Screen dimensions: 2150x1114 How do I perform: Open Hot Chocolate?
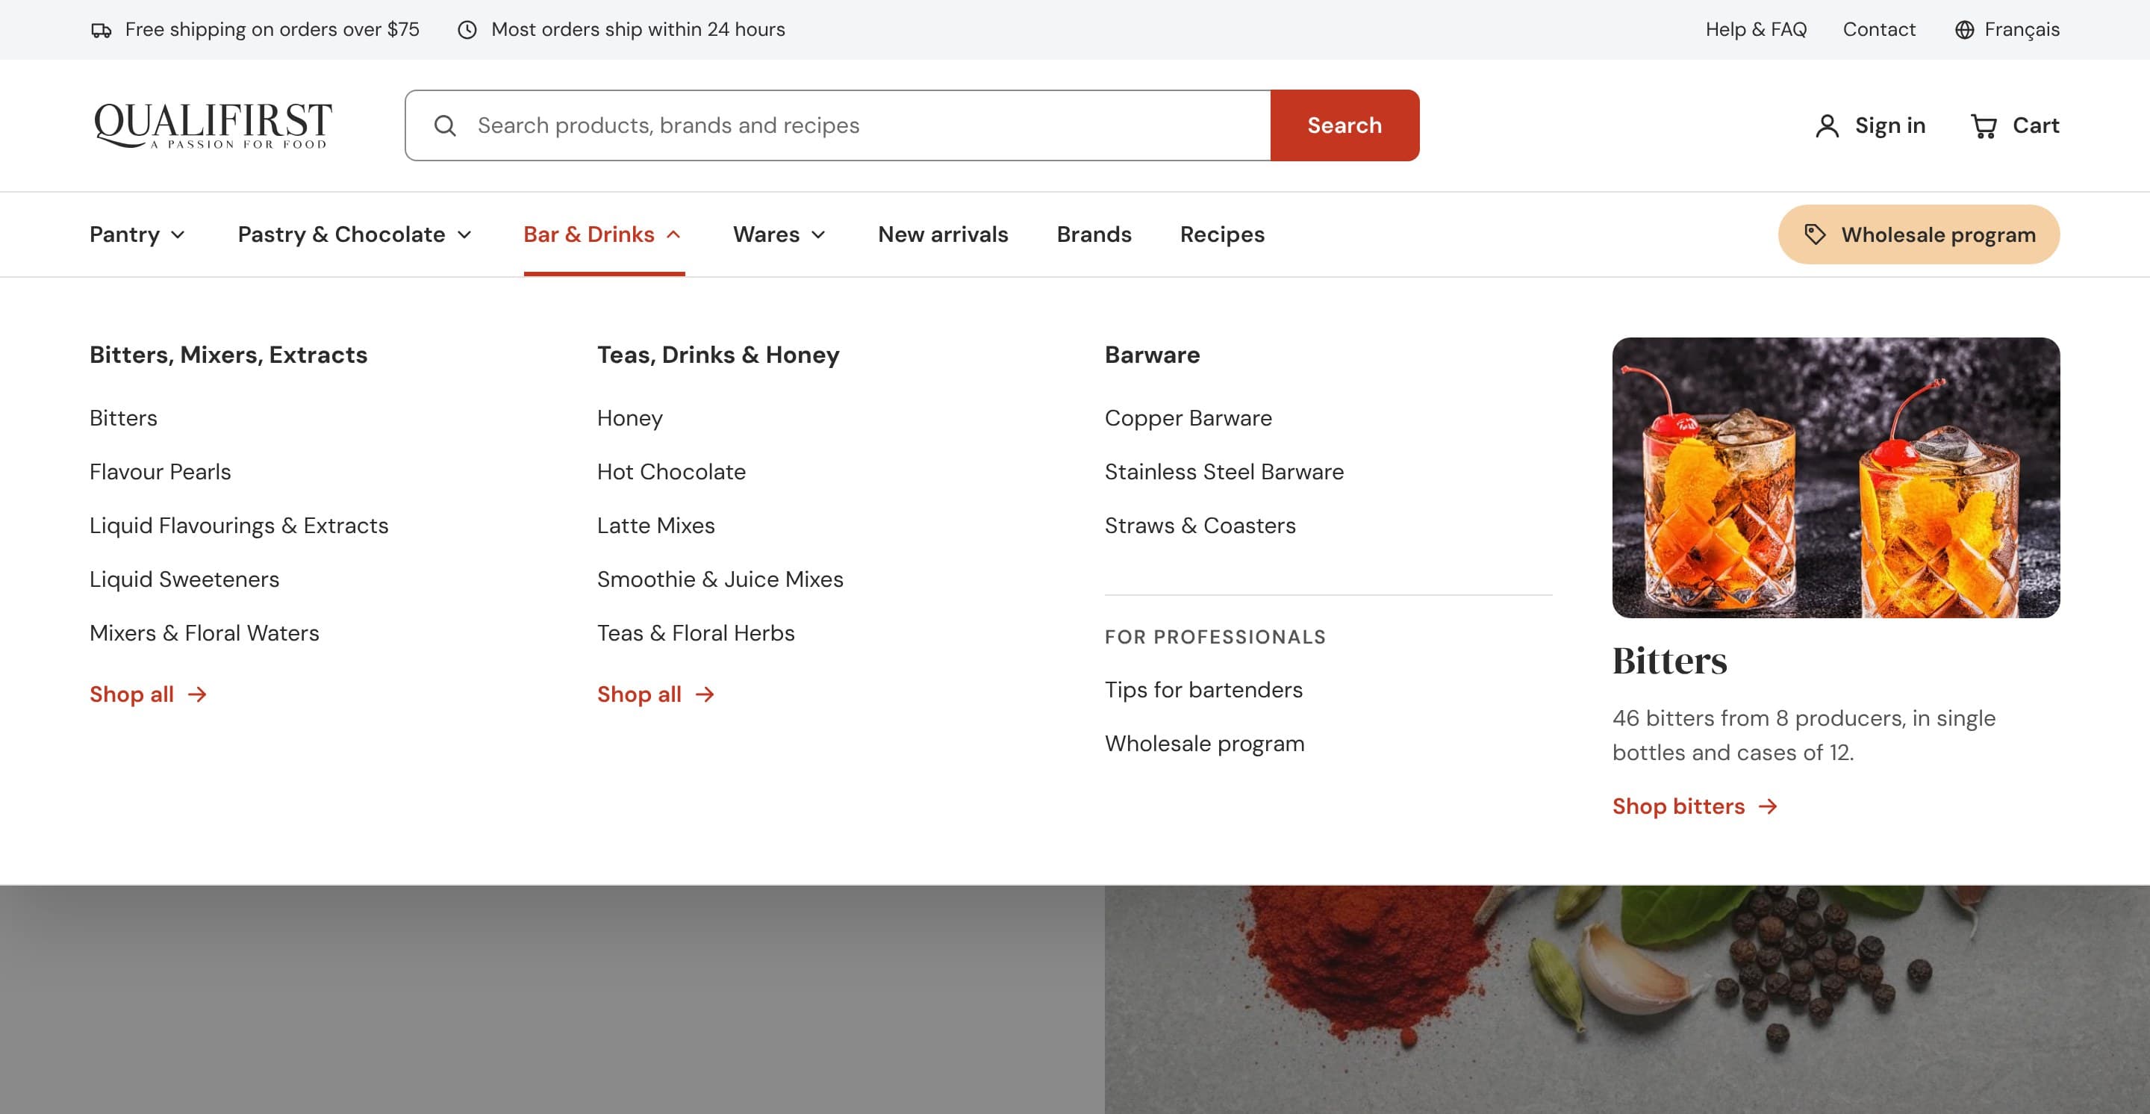(x=671, y=473)
